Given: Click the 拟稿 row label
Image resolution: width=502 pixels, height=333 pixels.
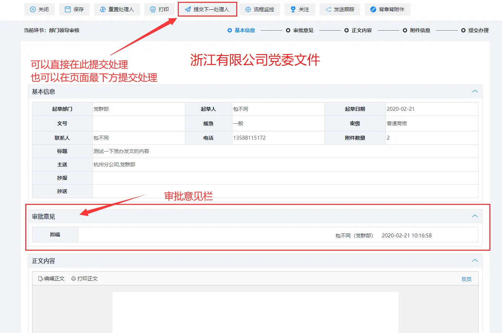Looking at the screenshot, I should [55, 235].
